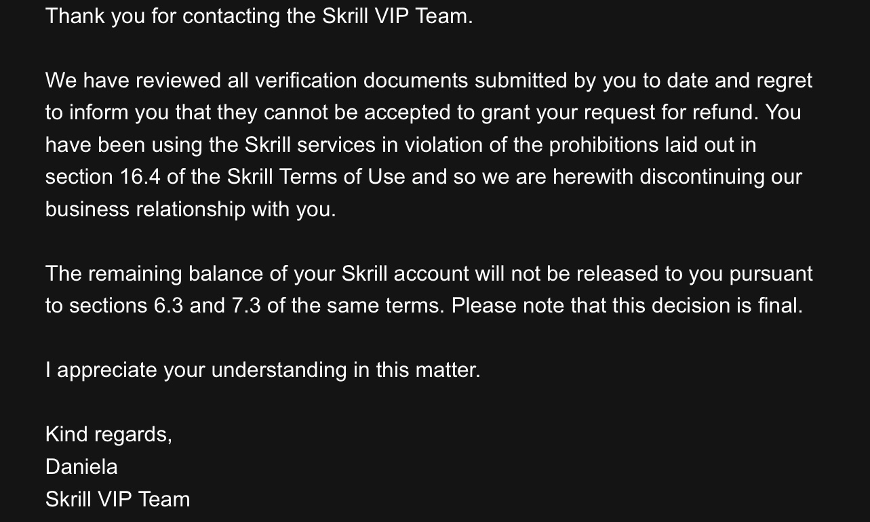The width and height of the screenshot is (870, 522).
Task: Click the word "documents" in the message
Action: coord(415,81)
